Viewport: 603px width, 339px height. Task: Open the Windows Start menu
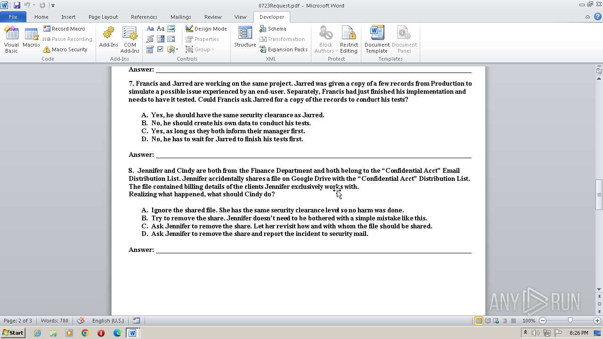tap(13, 333)
